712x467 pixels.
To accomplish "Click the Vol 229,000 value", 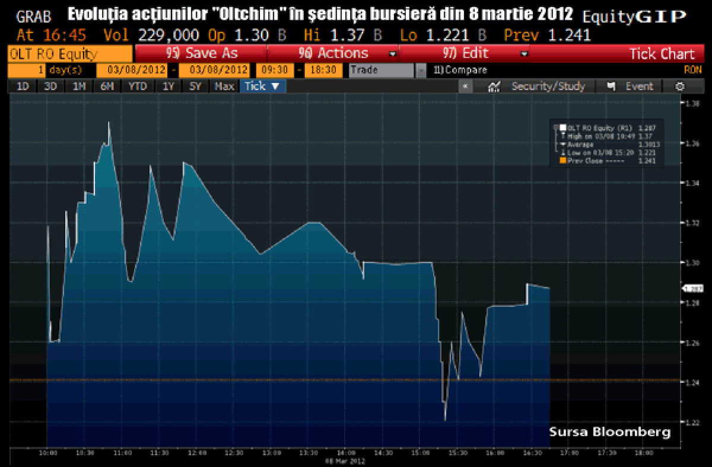I will pos(151,35).
